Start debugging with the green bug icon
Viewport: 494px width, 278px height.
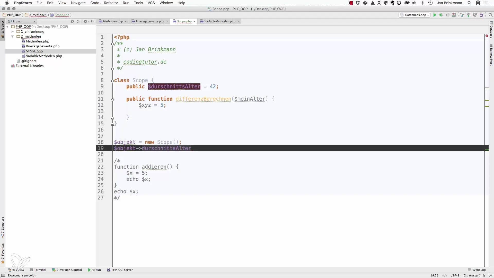[441, 15]
